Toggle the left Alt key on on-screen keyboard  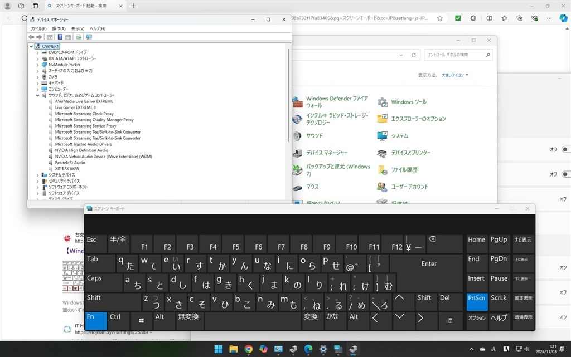164,321
